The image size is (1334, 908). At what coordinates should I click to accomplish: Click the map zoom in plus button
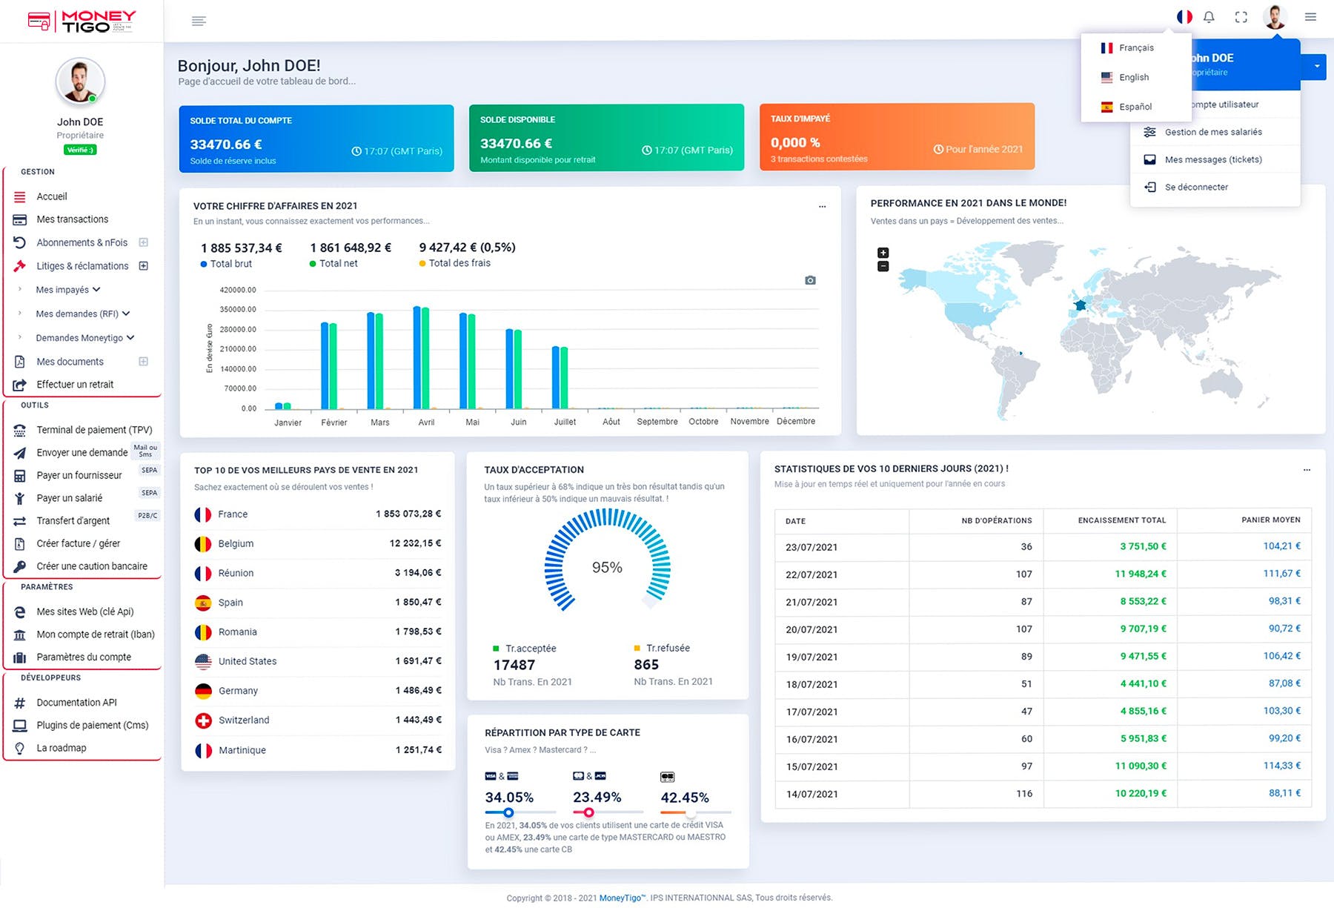point(883,253)
